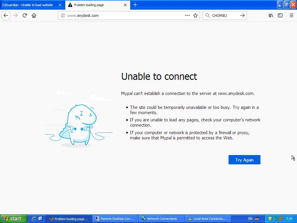Click bullet about firewall or proxy
Viewport: 297px width, 223px height.
tap(190, 135)
